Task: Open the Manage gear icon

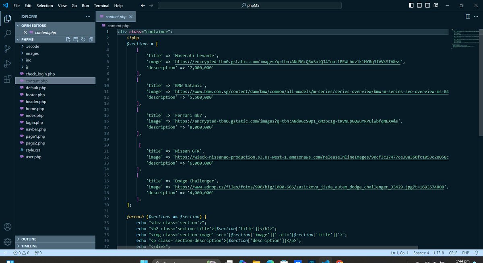Action: [x=7, y=242]
